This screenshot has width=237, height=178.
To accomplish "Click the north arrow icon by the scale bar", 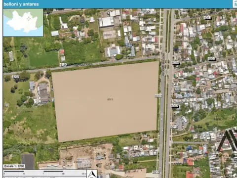I will point(92,174).
